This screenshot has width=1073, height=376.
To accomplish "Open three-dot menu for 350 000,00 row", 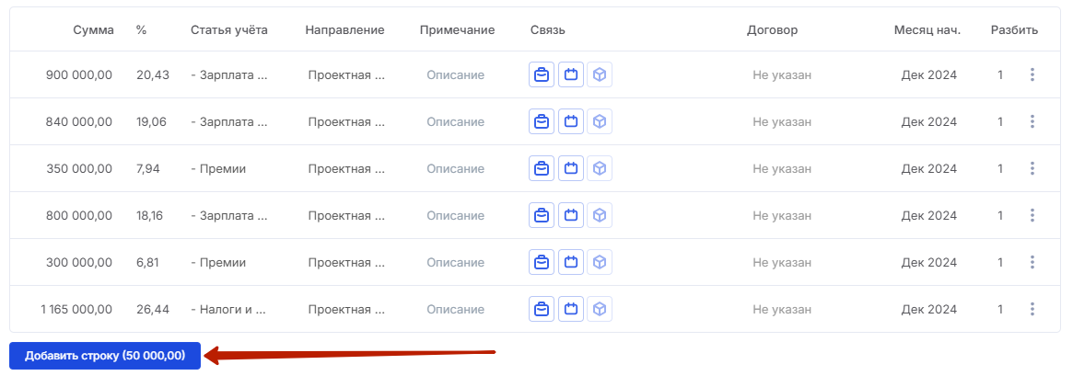I will 1032,168.
